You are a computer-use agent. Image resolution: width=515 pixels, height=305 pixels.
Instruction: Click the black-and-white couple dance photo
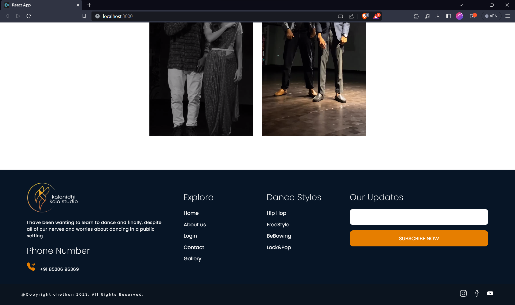pyautogui.click(x=201, y=79)
